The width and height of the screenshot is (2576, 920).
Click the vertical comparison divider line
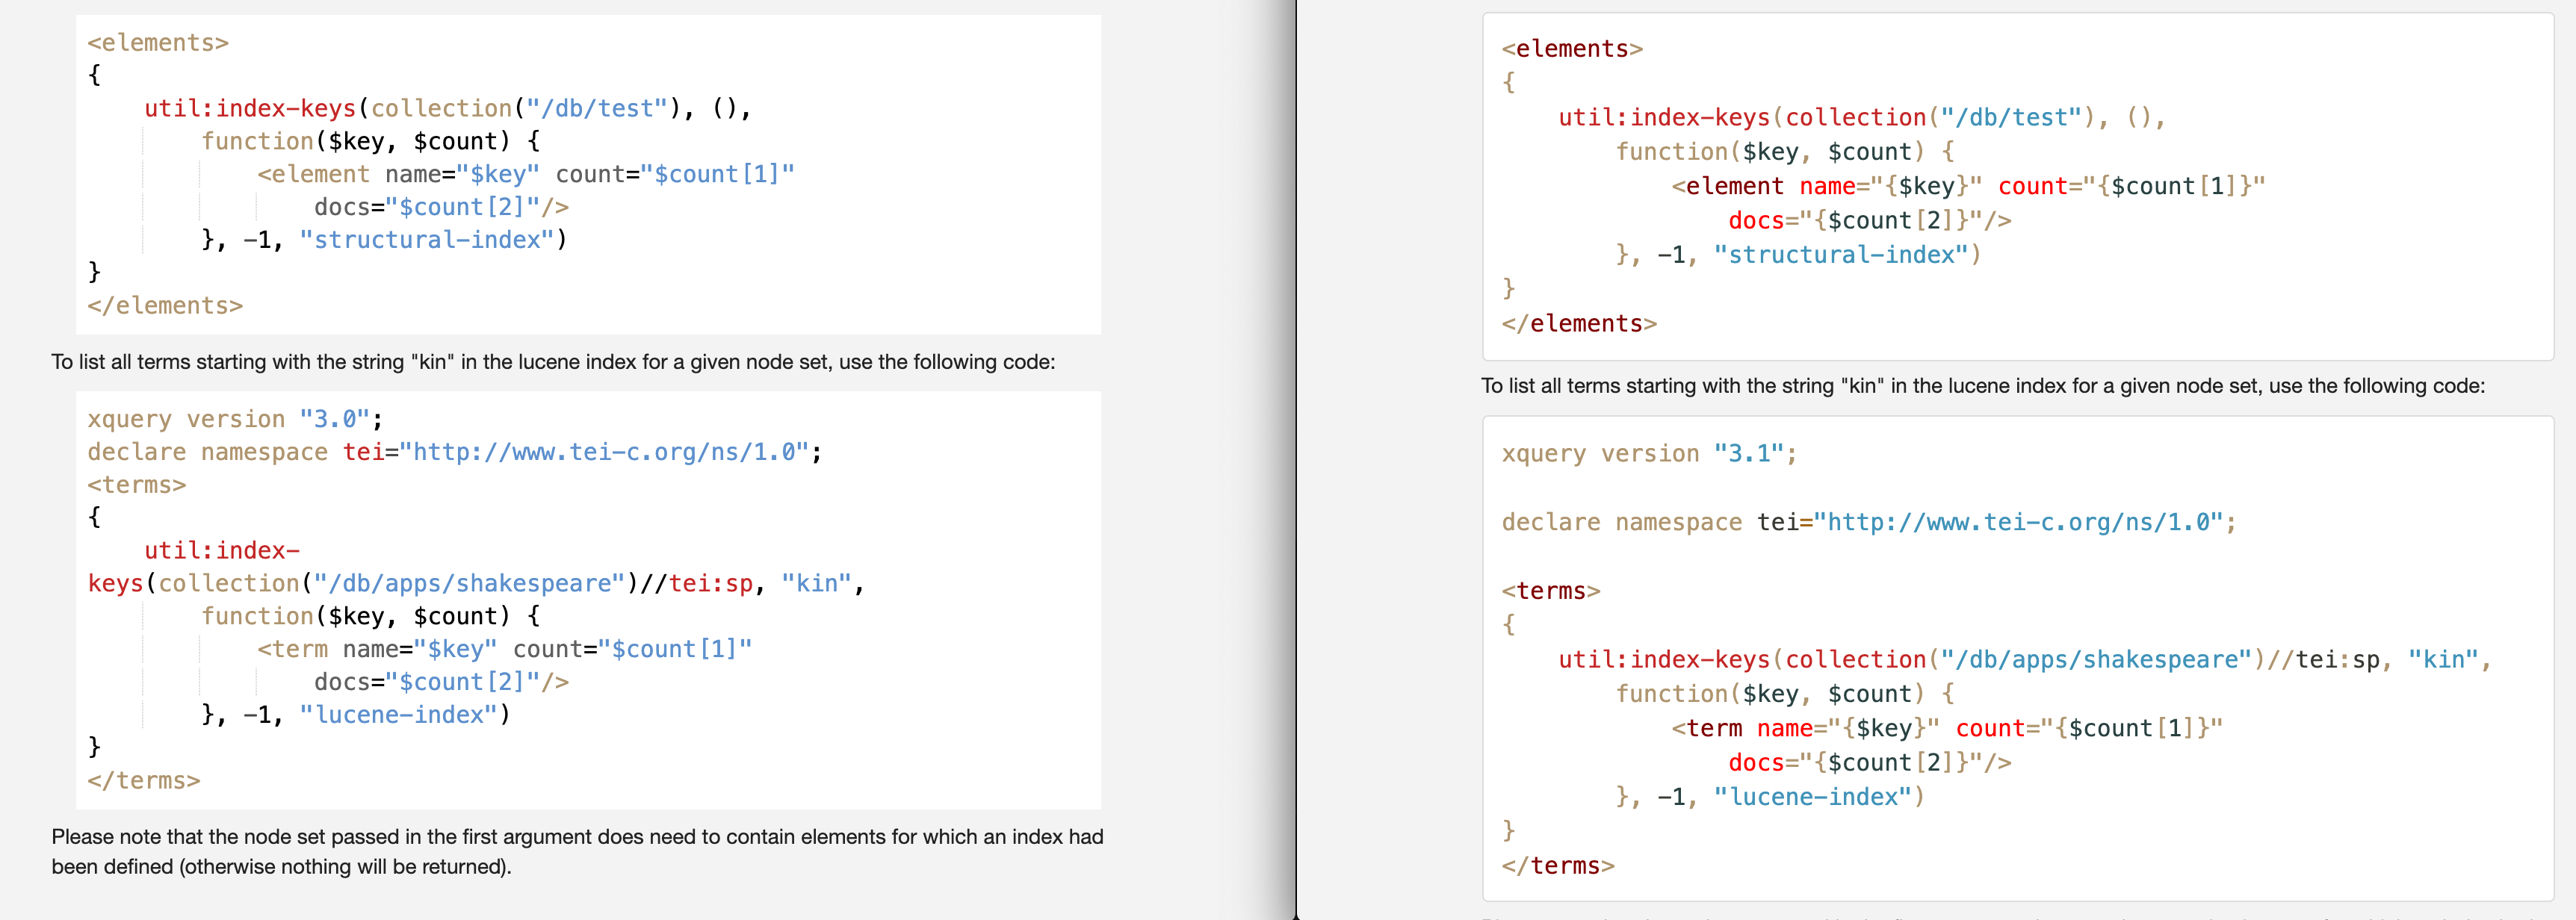tap(1296, 460)
